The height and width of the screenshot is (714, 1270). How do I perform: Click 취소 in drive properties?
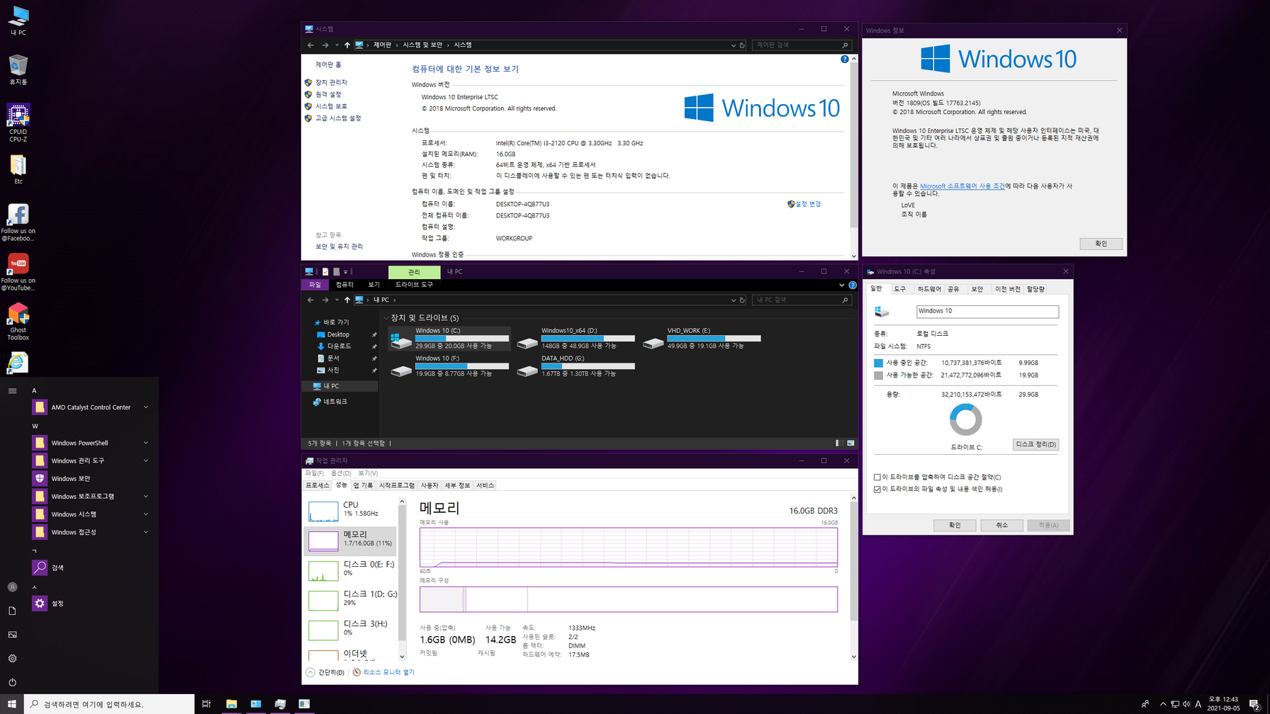1001,526
